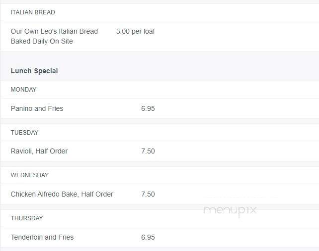
Task: Click the 7.50 price for Chicken Alfredo
Action: point(148,194)
